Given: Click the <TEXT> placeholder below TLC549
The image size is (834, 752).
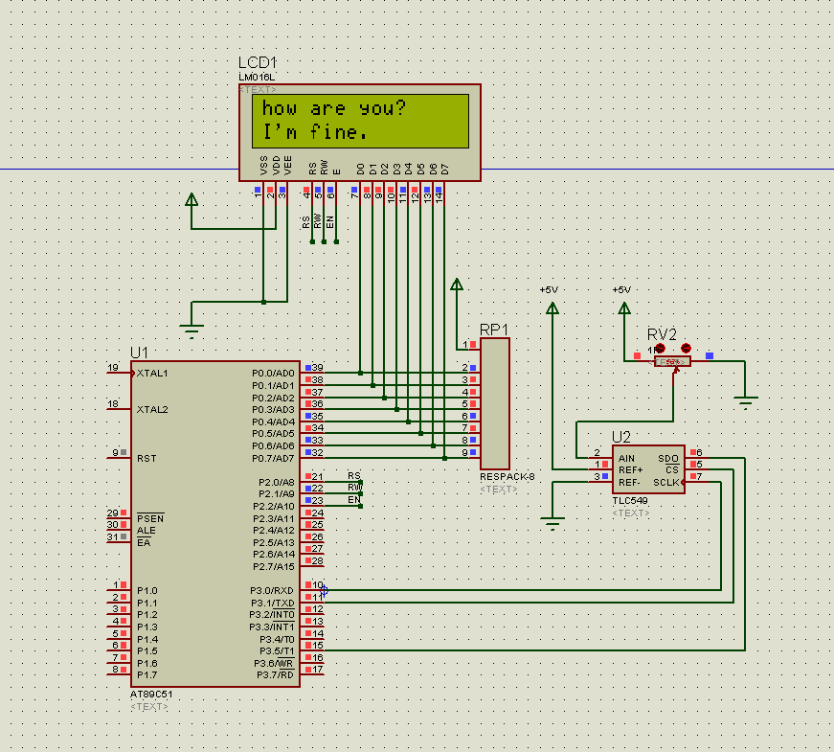Looking at the screenshot, I should click(631, 513).
